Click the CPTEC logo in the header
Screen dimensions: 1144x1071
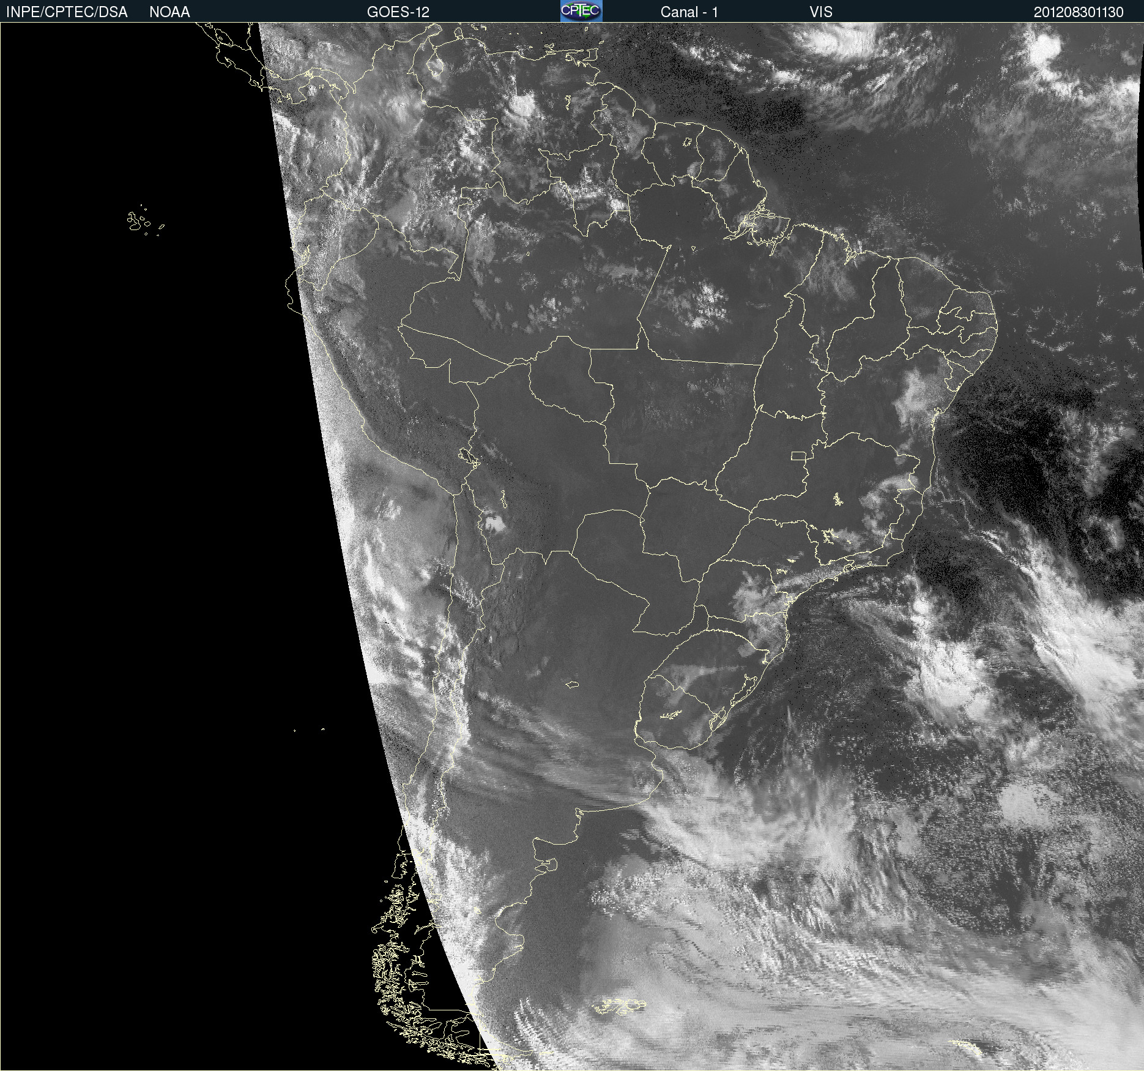(x=581, y=11)
